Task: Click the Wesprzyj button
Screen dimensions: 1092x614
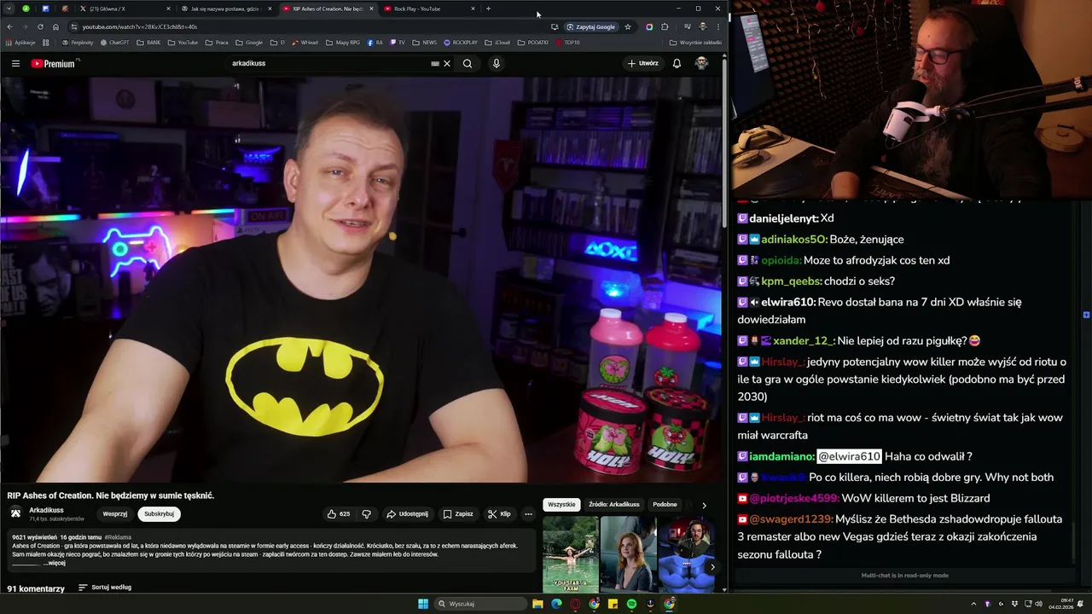Action: tap(115, 514)
